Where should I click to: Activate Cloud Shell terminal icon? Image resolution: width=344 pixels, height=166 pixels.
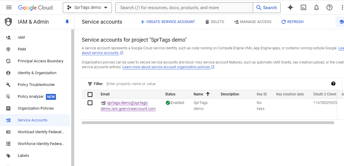point(303,8)
